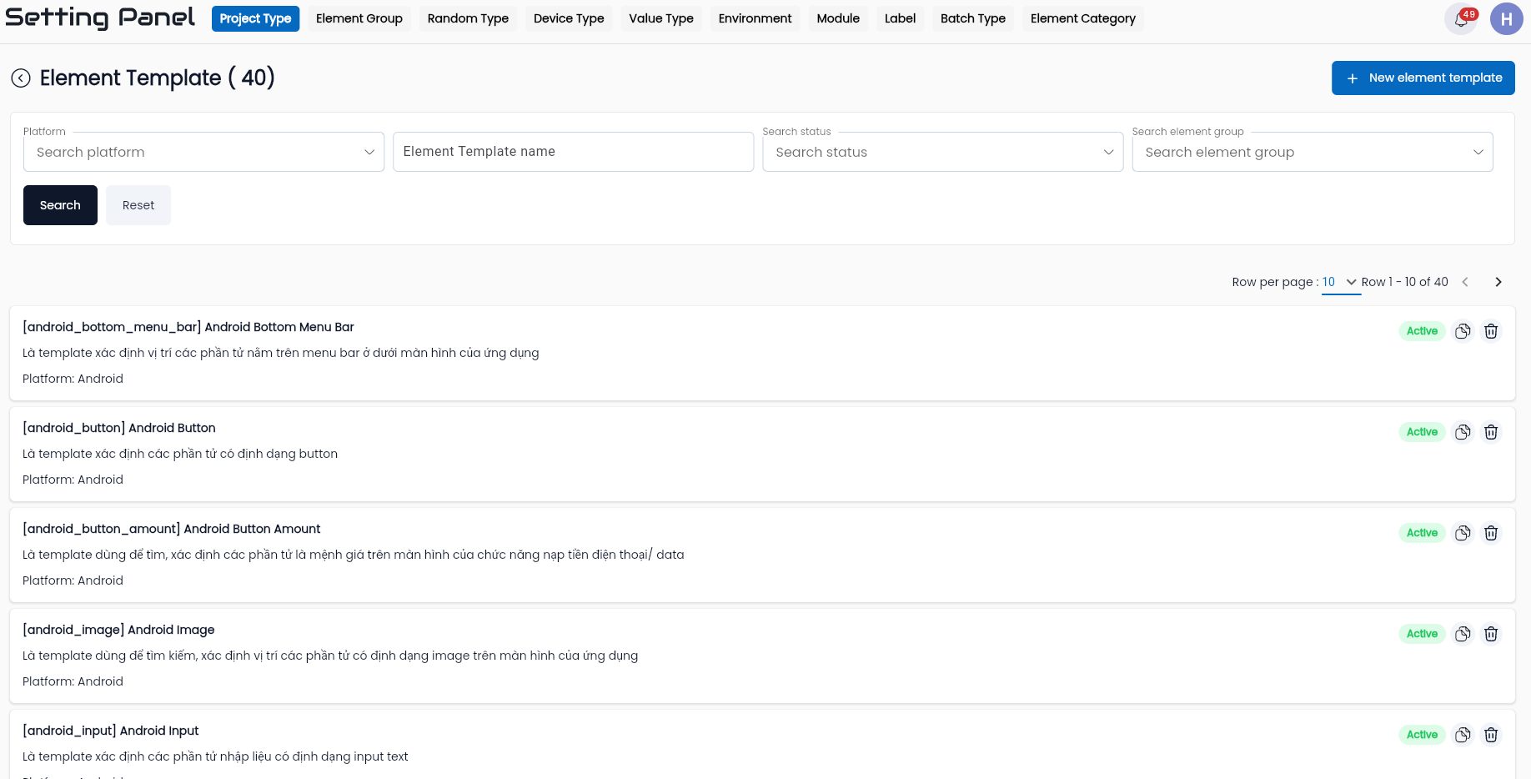Open the [android_button_amount] Android Button Amount title
The image size is (1531, 779).
pos(172,529)
